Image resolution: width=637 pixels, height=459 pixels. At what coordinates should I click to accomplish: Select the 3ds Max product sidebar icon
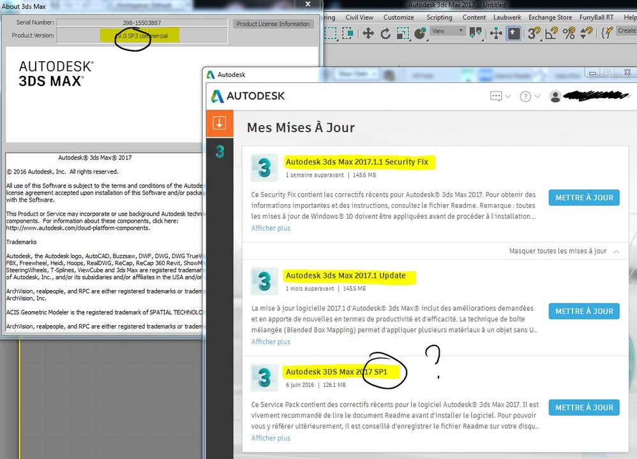tap(220, 151)
